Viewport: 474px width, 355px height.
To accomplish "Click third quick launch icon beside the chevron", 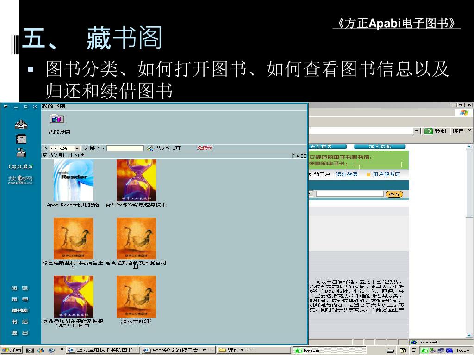I will [x=51, y=350].
